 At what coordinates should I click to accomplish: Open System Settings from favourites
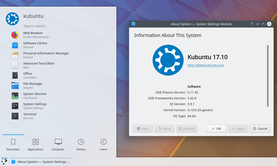point(15,106)
